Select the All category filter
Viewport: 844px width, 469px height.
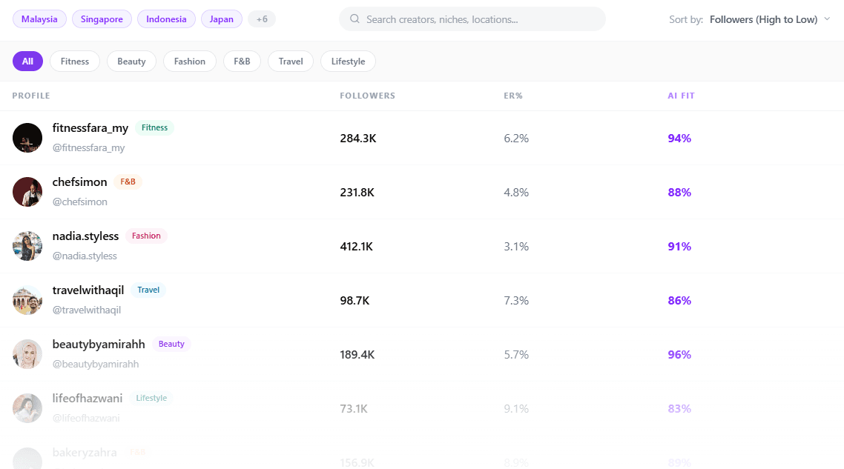pyautogui.click(x=27, y=61)
